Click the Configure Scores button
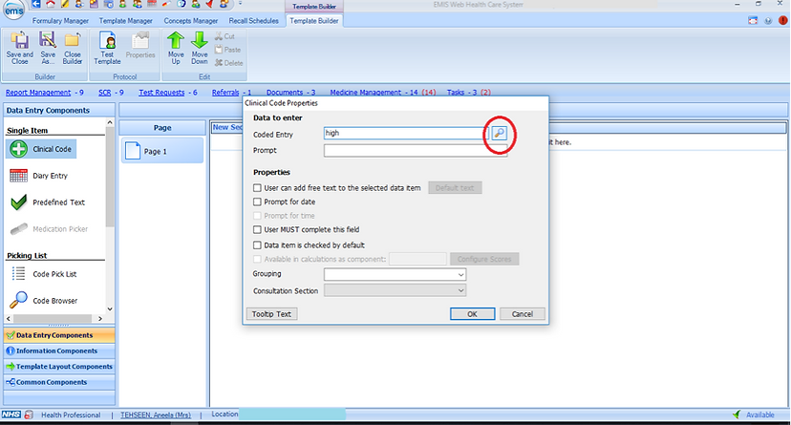 pyautogui.click(x=484, y=259)
